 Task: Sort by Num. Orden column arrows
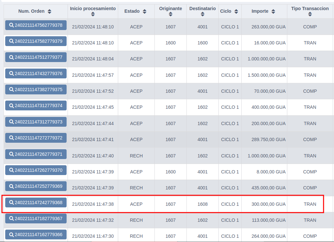tap(49, 11)
